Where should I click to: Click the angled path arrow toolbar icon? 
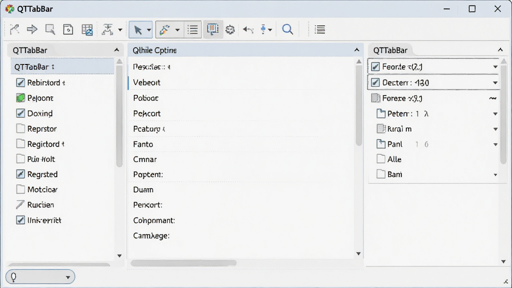coord(14,29)
